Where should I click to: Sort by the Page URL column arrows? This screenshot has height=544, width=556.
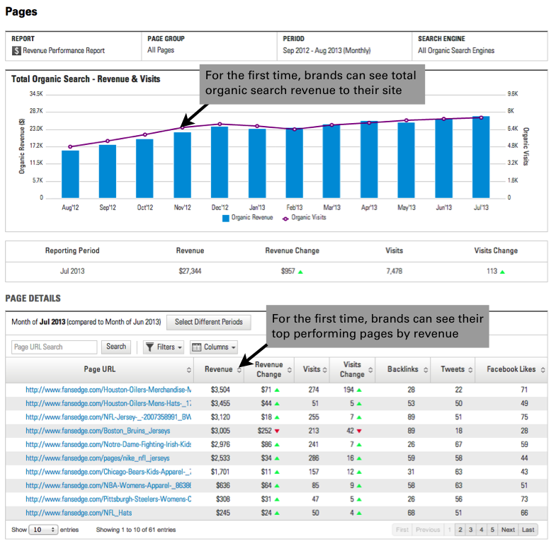pyautogui.click(x=189, y=370)
